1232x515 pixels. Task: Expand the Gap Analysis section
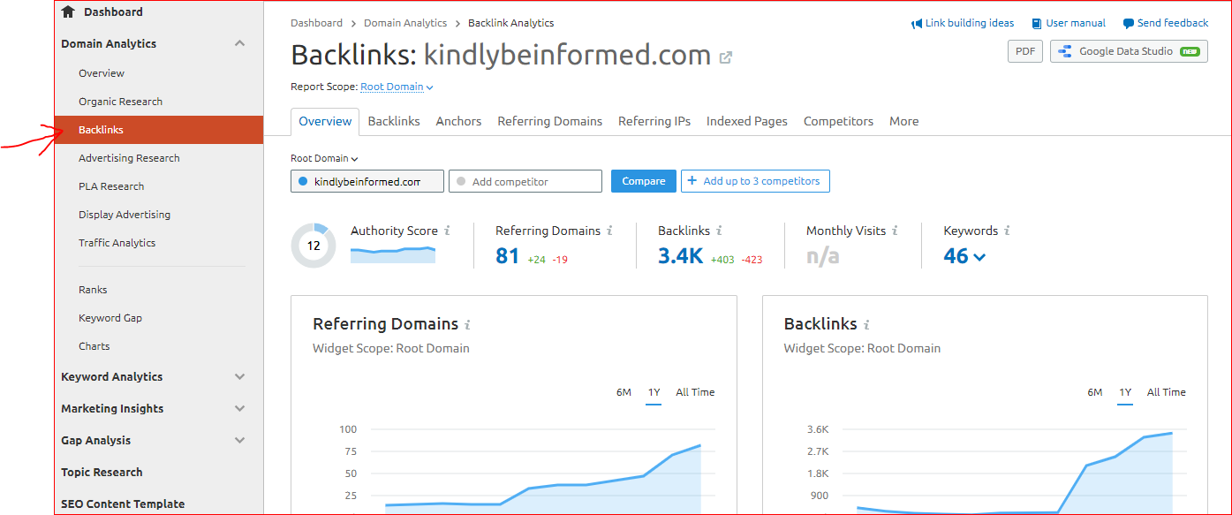coord(239,440)
